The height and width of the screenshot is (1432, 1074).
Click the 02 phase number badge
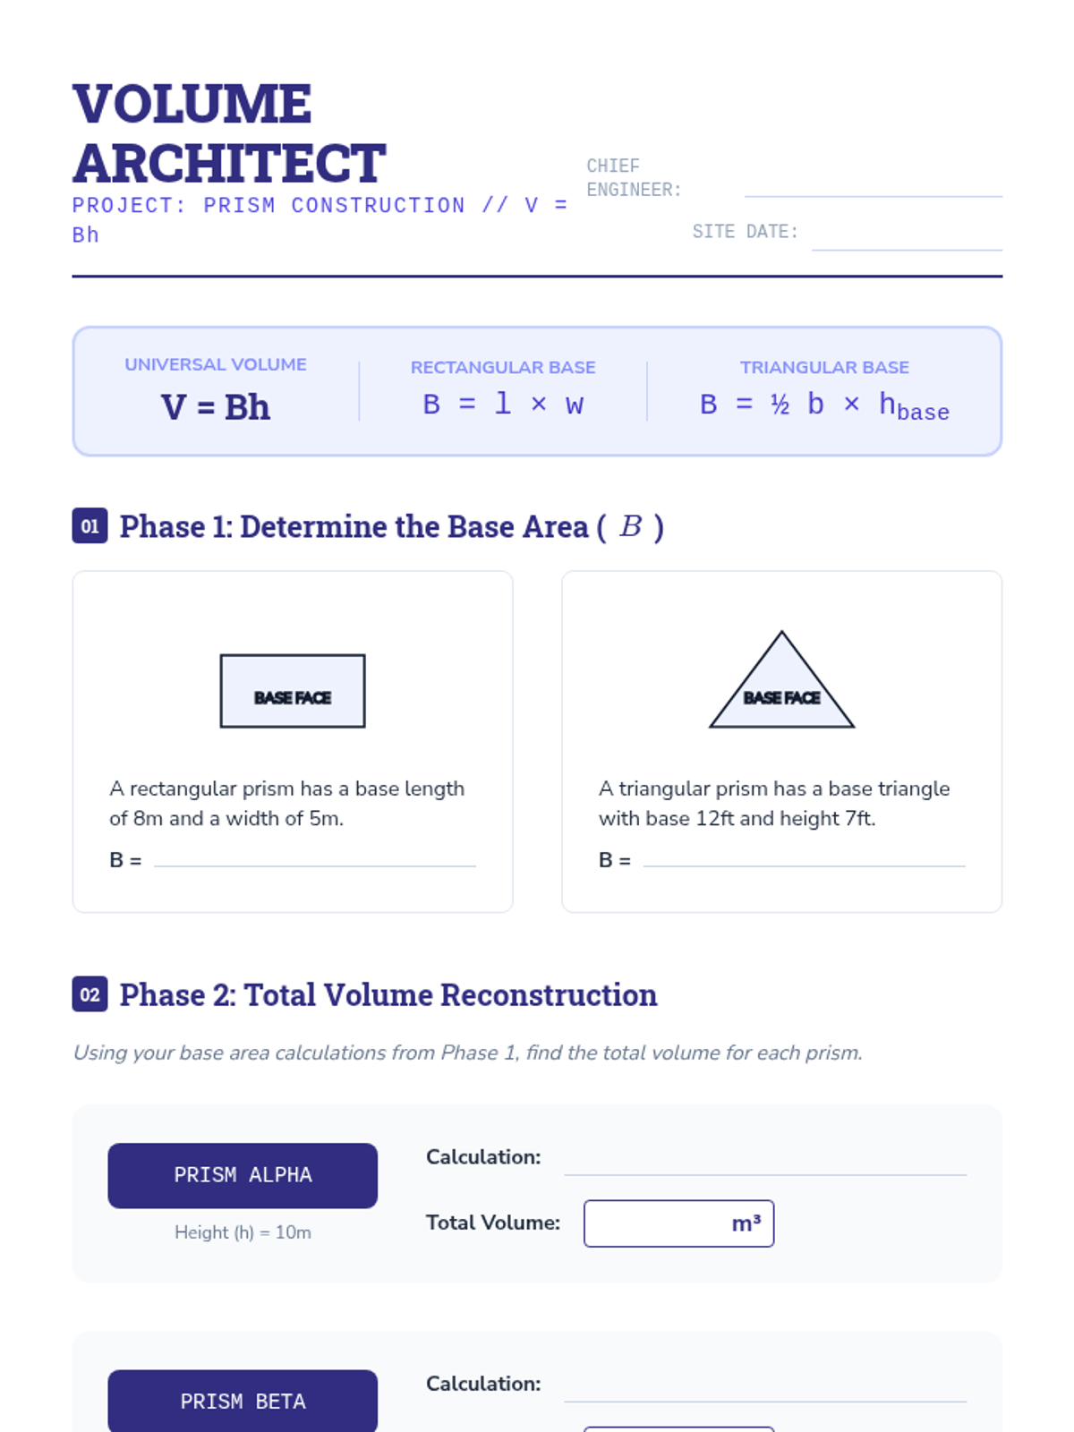[89, 994]
